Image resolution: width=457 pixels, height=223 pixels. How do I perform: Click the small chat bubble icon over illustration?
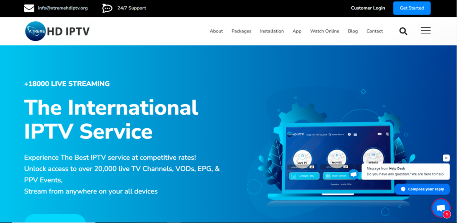(353, 174)
